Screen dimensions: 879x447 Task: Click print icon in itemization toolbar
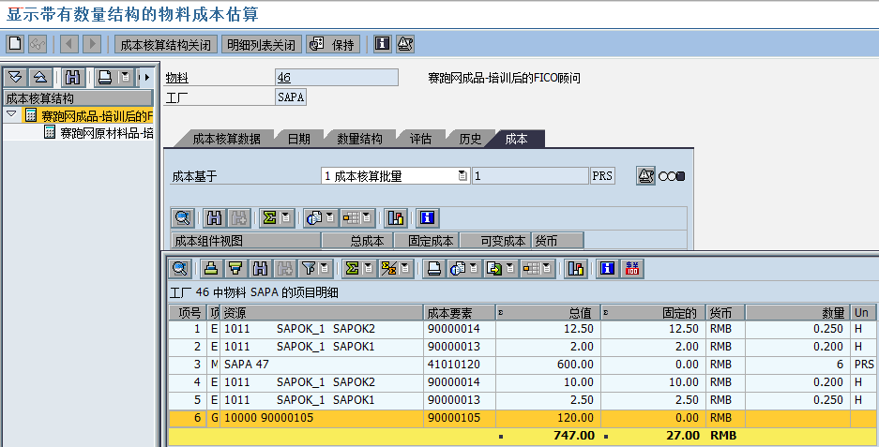[433, 269]
